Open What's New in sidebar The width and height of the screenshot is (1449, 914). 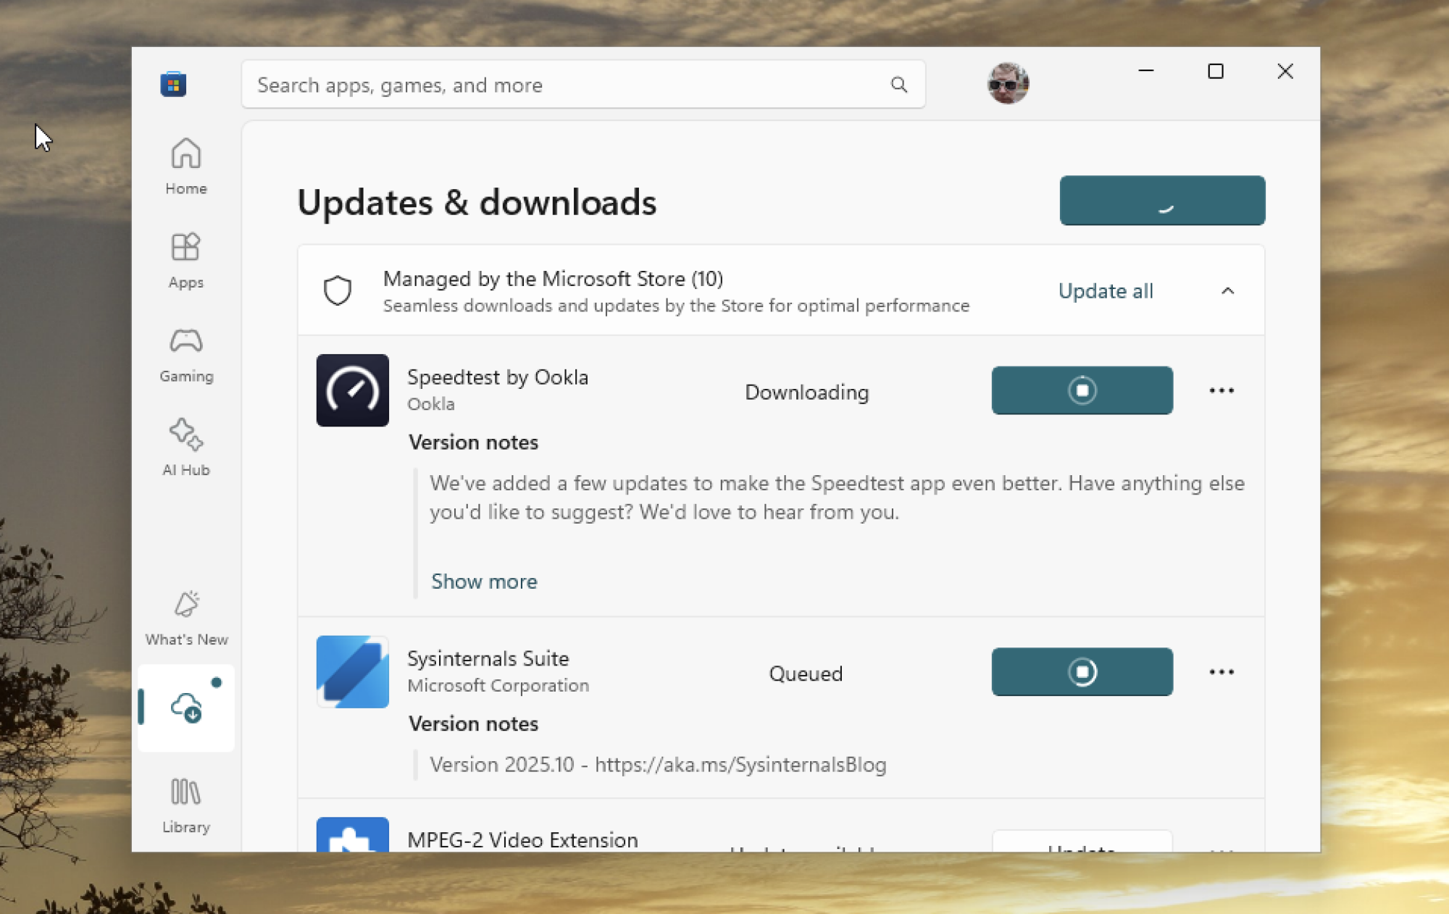pos(186,617)
